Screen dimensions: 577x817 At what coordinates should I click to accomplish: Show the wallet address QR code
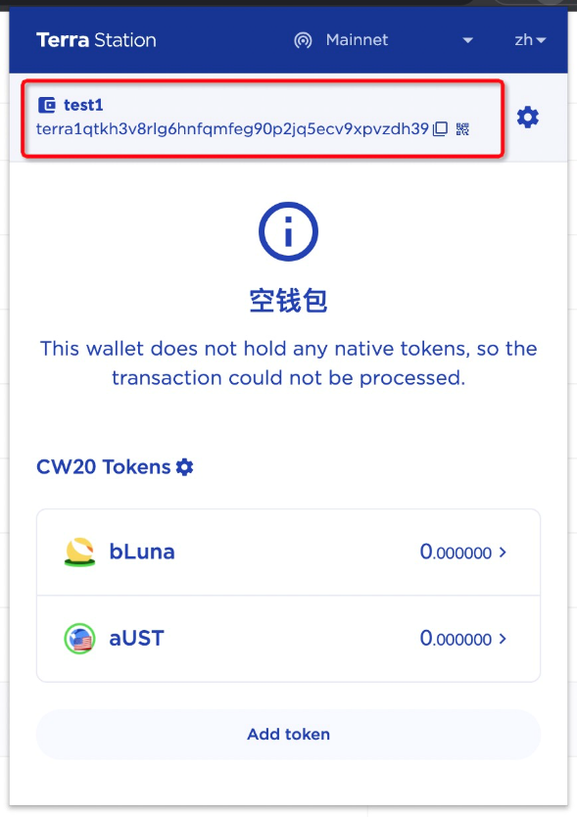pyautogui.click(x=462, y=128)
